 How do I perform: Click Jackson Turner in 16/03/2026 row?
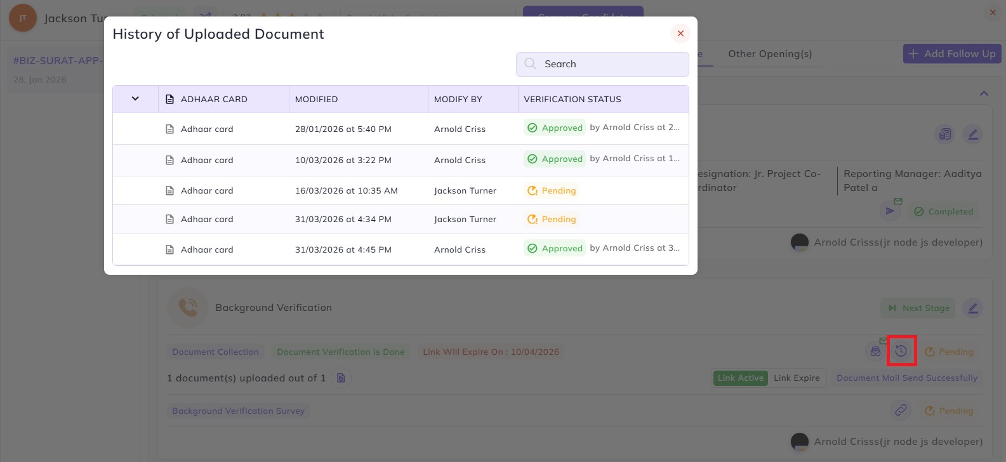(x=465, y=190)
